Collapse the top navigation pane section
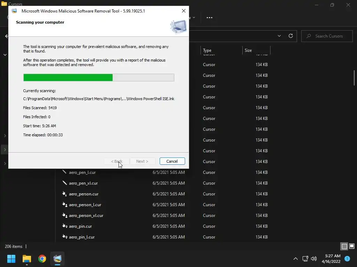The height and width of the screenshot is (267, 357). (x=5, y=55)
